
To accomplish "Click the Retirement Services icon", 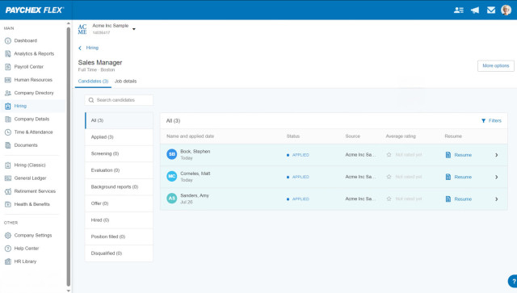I will (x=8, y=191).
